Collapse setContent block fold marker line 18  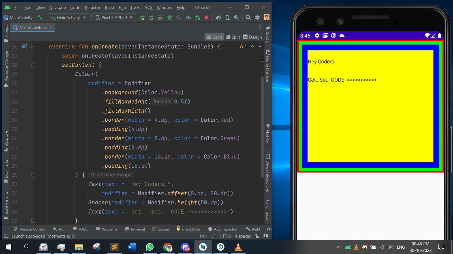click(x=33, y=65)
